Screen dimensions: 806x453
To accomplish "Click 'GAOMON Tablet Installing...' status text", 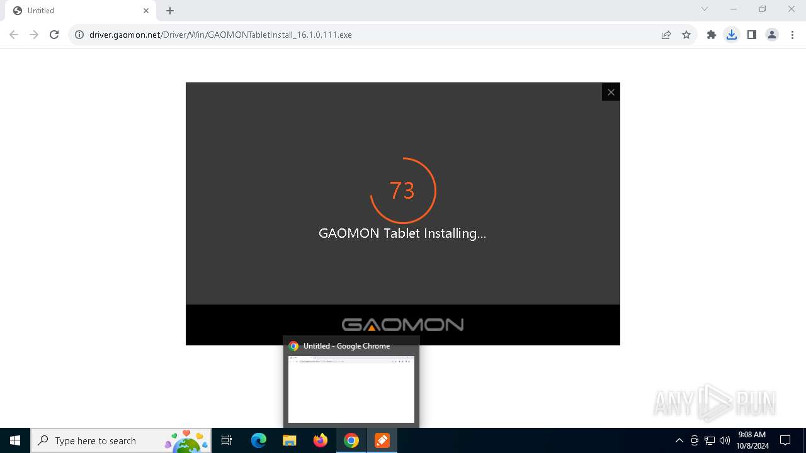I will pos(402,233).
